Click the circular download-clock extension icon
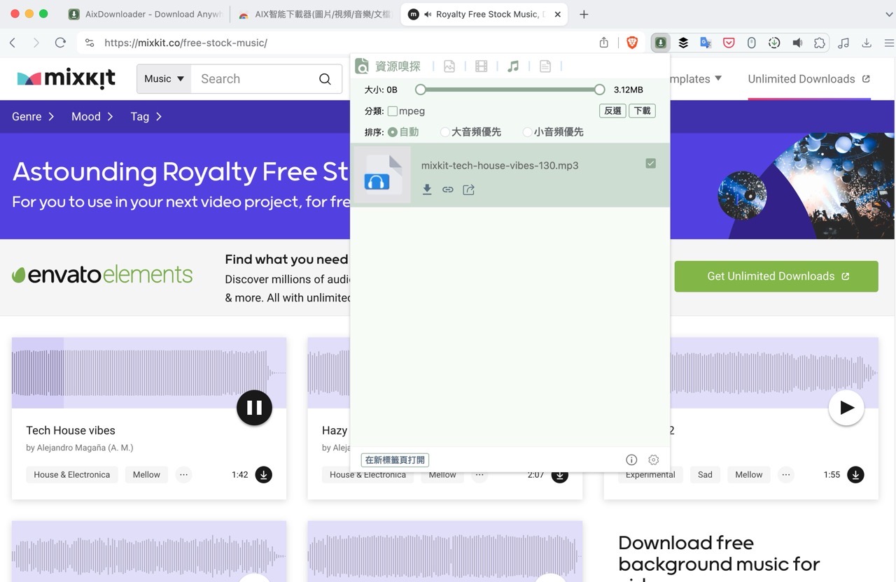The image size is (896, 582). (x=774, y=43)
